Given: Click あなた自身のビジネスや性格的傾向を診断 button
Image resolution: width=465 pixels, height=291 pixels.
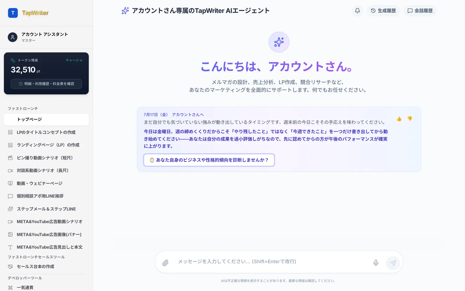Looking at the screenshot, I should pyautogui.click(x=209, y=160).
